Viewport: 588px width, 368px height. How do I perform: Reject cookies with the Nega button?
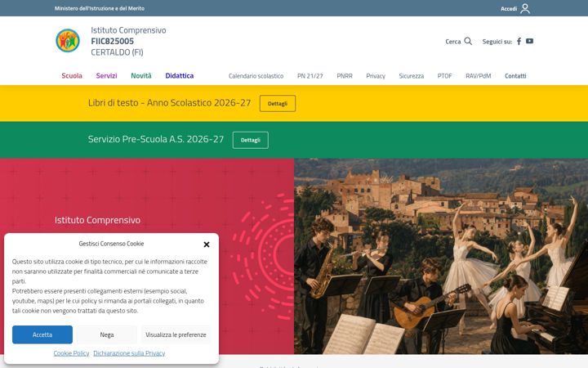pos(107,334)
